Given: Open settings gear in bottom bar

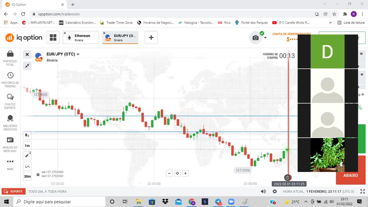Looking at the screenshot, I should pos(275,191).
